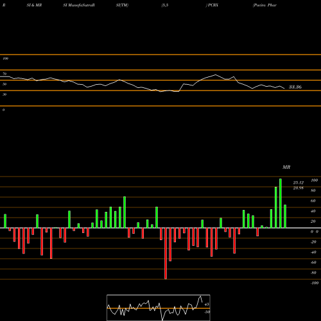Click the tallest green MR bar
Image resolution: width=321 pixels, height=321 pixels.
[x=281, y=204]
